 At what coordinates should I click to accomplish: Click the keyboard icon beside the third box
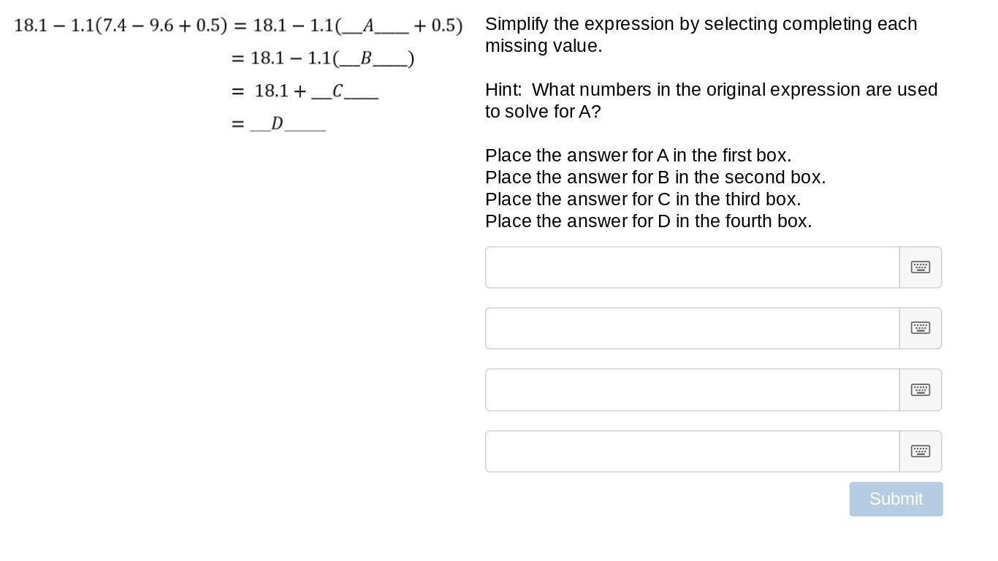point(920,389)
